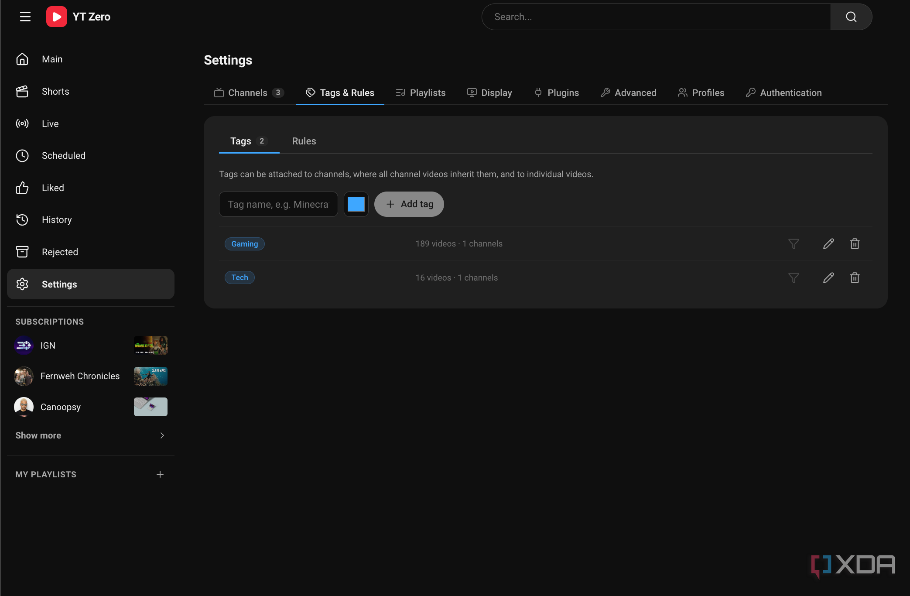Click the Gaming tag chip
The width and height of the screenshot is (910, 596).
pos(245,244)
